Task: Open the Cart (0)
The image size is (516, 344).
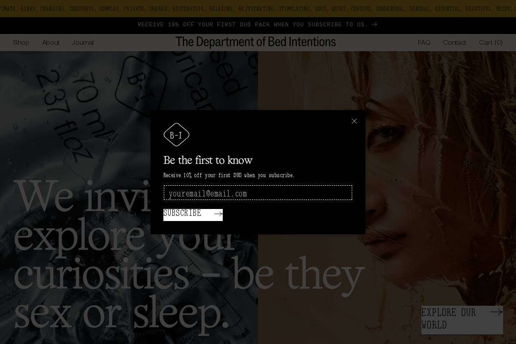Action: click(x=491, y=42)
